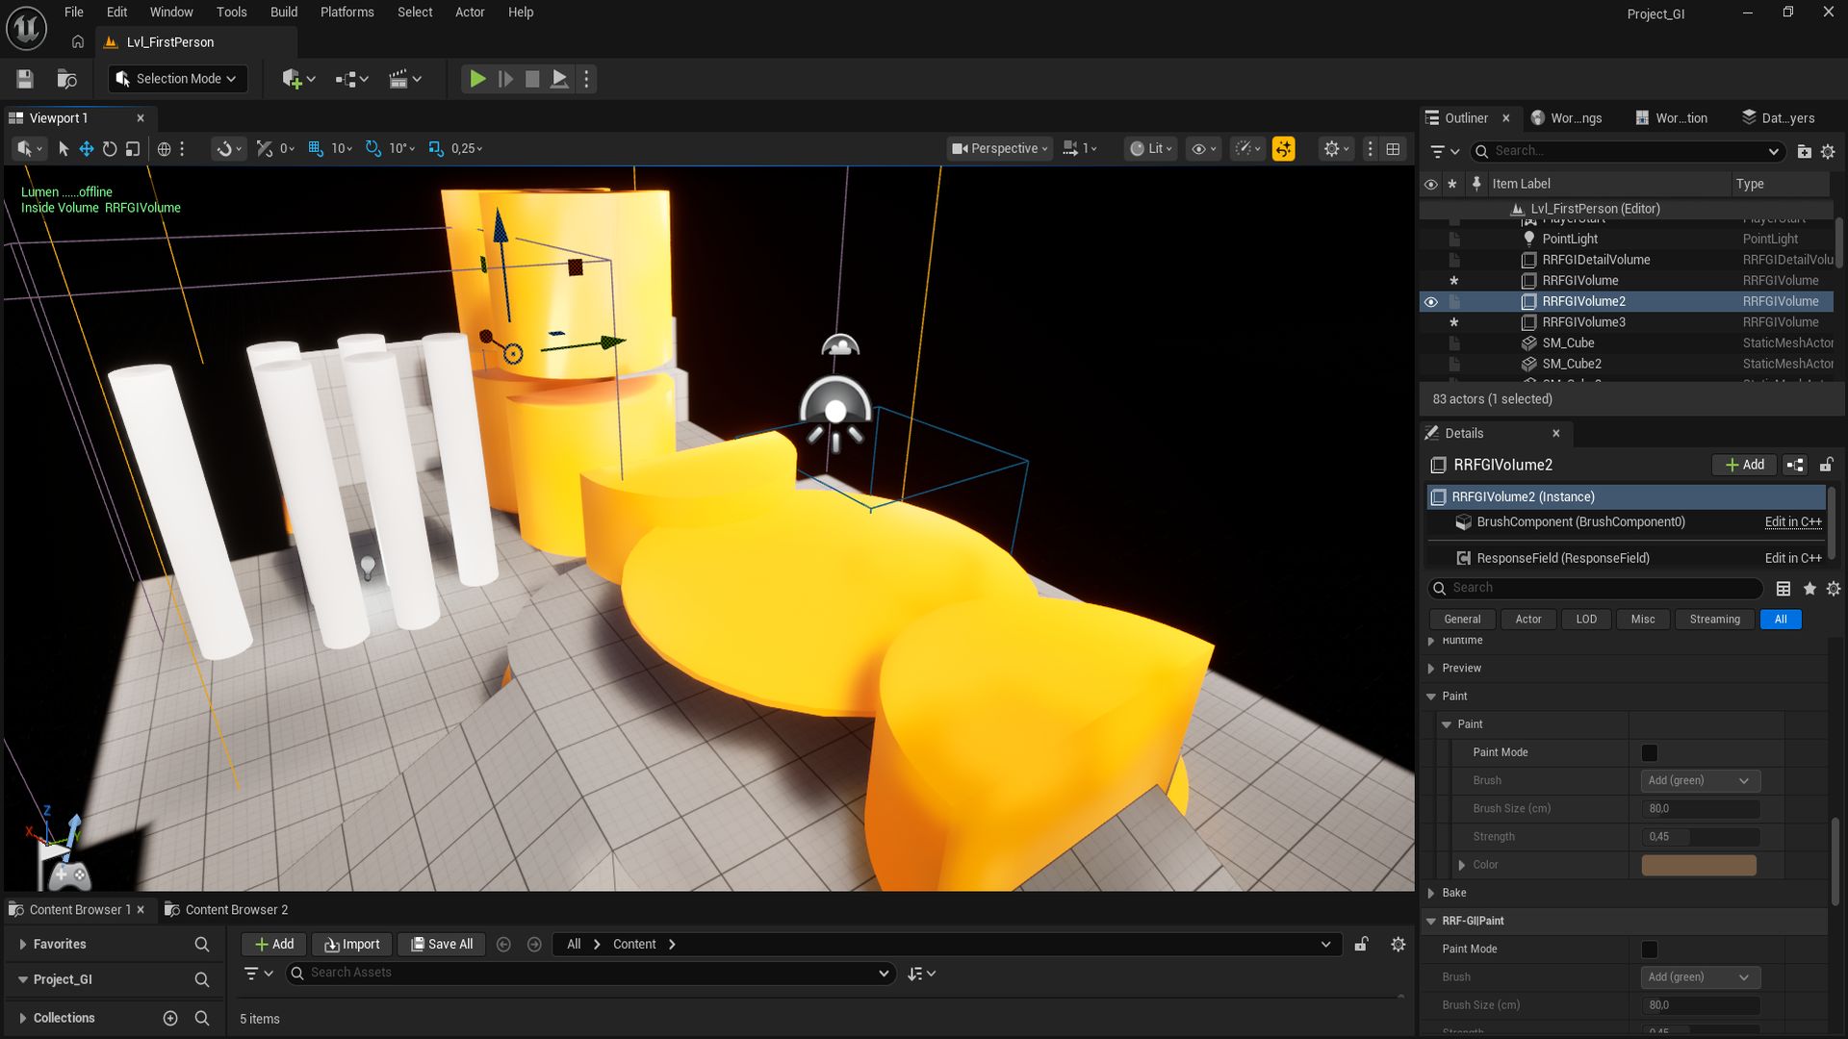Expand the Color property arrow
The height and width of the screenshot is (1039, 1848).
tap(1461, 865)
